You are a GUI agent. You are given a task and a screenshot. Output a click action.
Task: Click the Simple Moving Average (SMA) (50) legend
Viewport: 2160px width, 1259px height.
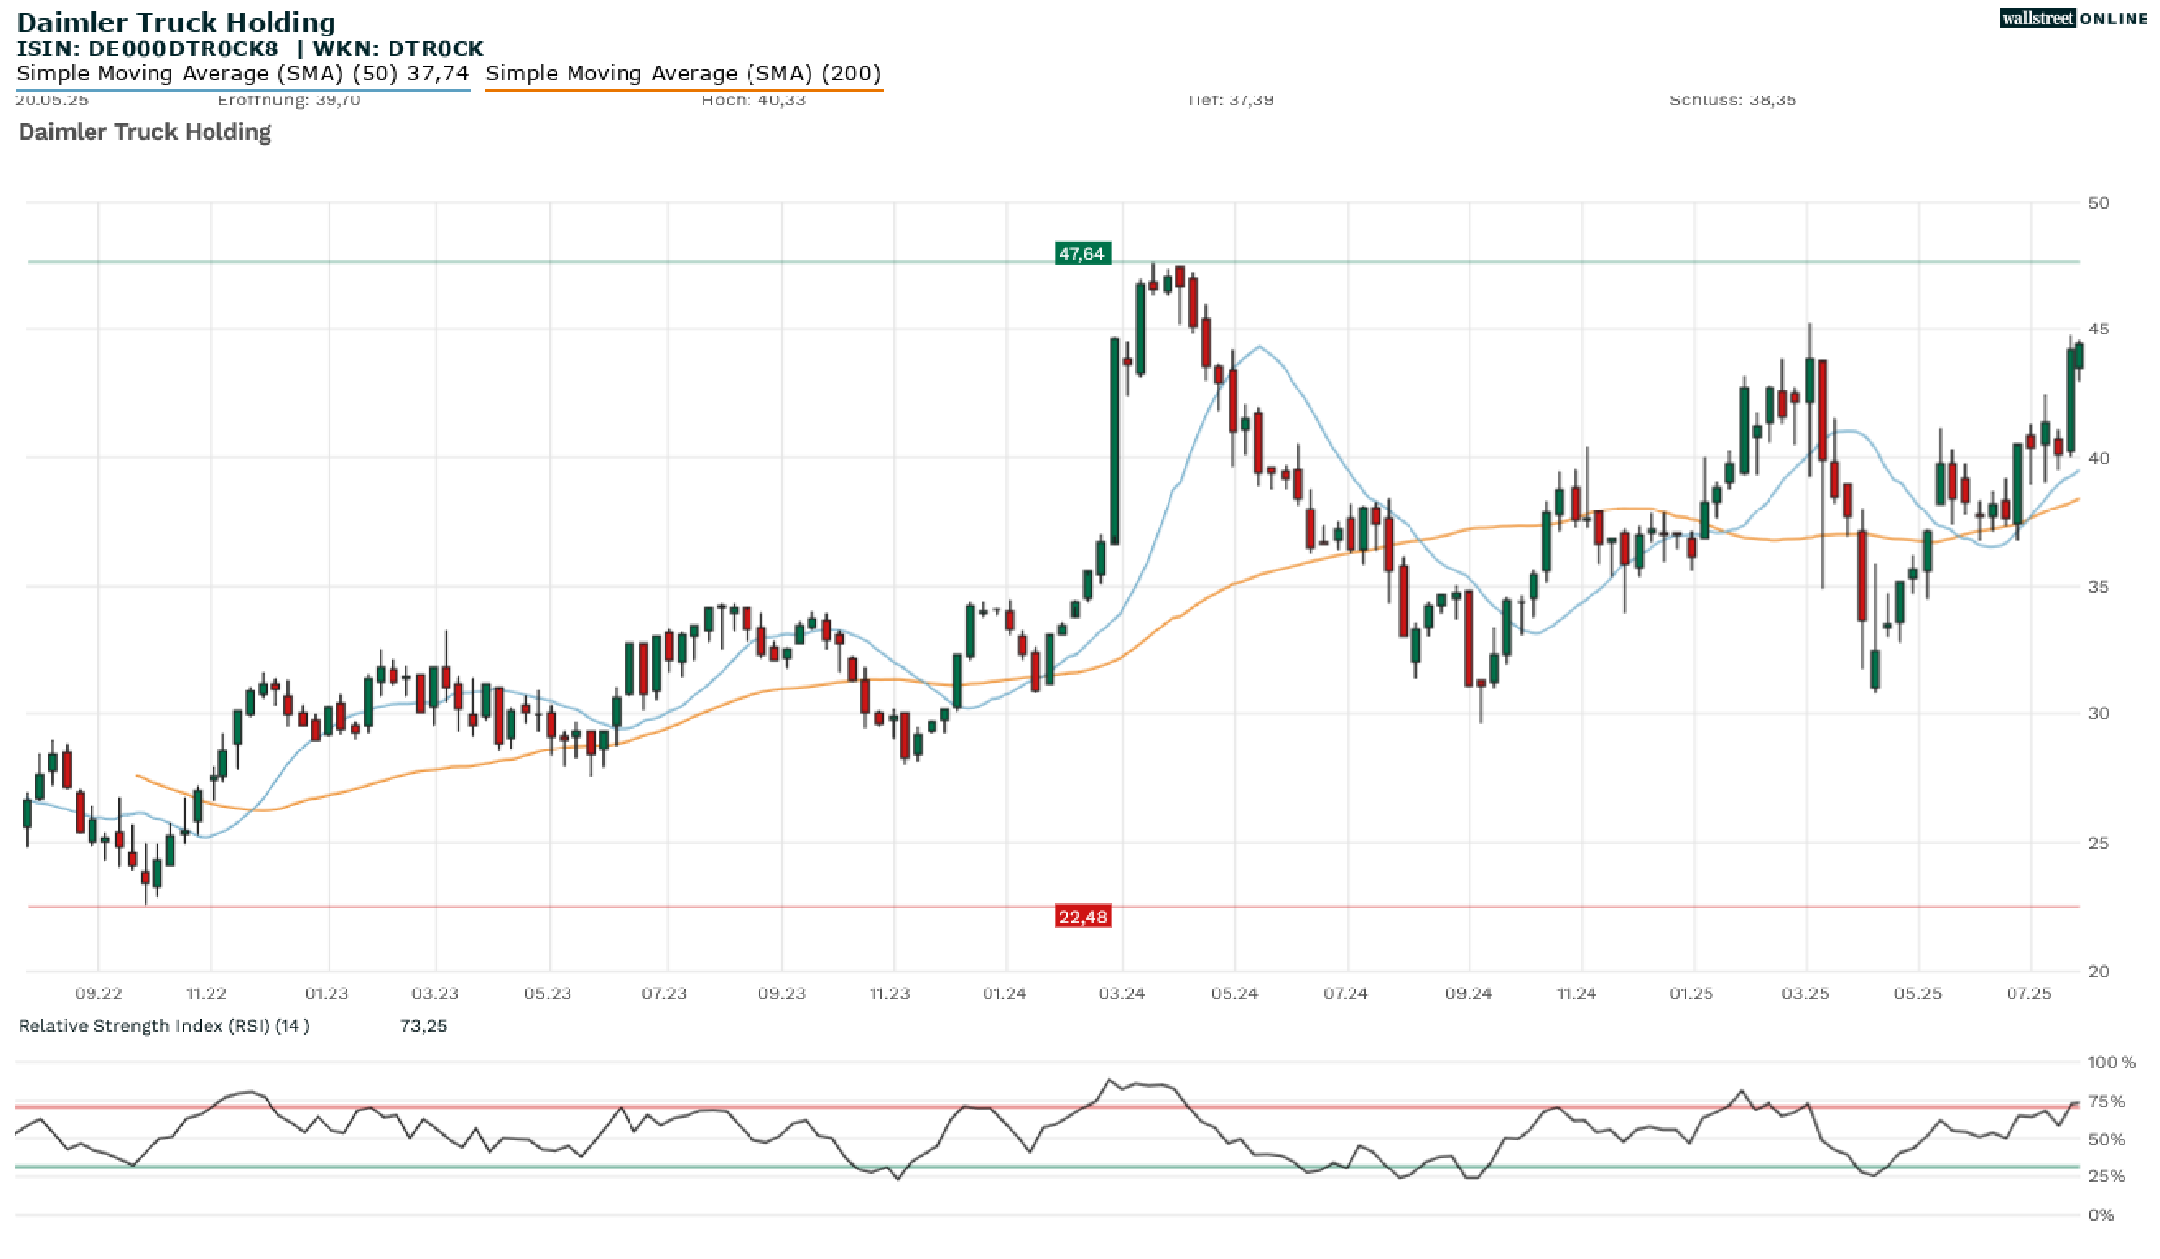click(x=243, y=73)
